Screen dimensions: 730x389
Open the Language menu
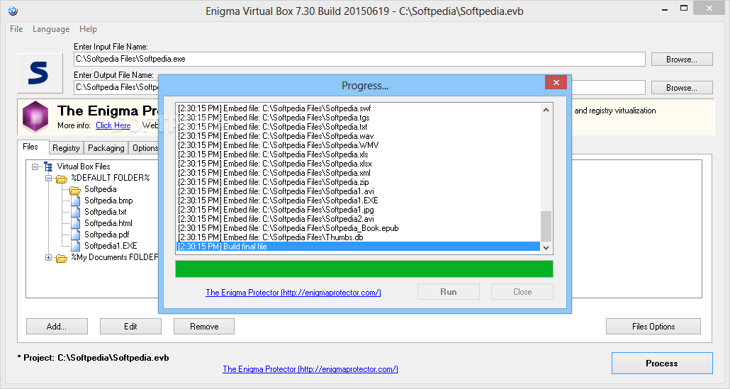51,29
